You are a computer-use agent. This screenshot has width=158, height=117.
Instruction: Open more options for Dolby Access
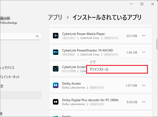tap(144, 85)
